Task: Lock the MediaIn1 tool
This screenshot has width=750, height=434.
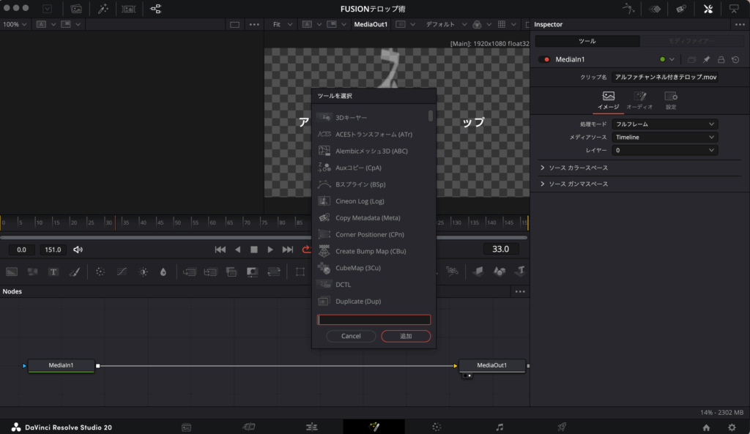Action: (721, 59)
